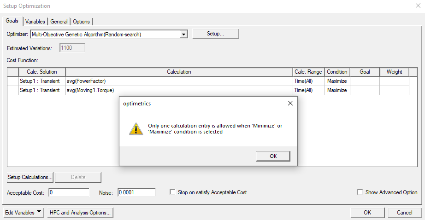
Task: Open HPC and Analysis Options
Action: coord(80,213)
